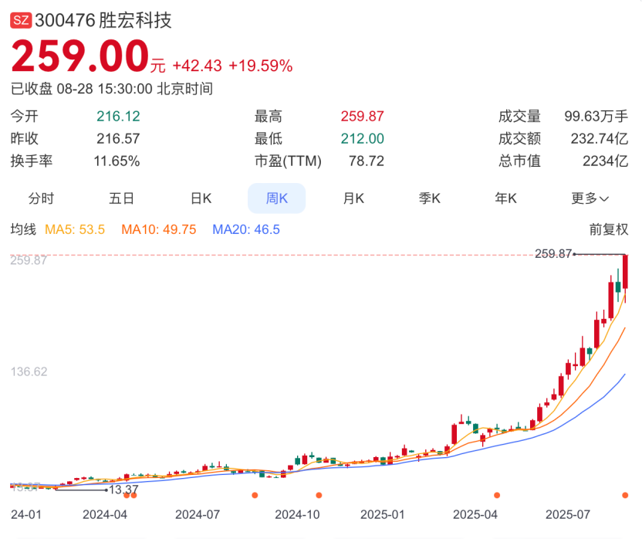Click the 均线 label
The width and height of the screenshot is (642, 539).
click(23, 229)
